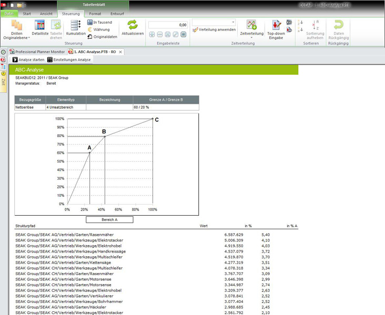385x315 pixels.
Task: Switch to the Format ribbon tab
Action: [x=95, y=13]
